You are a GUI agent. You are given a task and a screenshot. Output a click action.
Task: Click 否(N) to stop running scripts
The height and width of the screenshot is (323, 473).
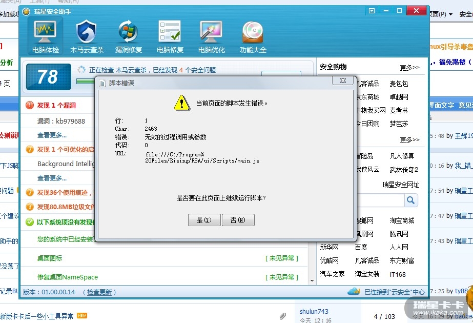click(x=238, y=220)
